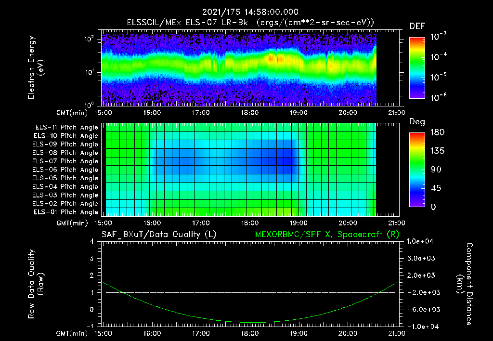Select the ELS-11 Pitch Angle row label
This screenshot has height=341, width=493.
[66, 128]
